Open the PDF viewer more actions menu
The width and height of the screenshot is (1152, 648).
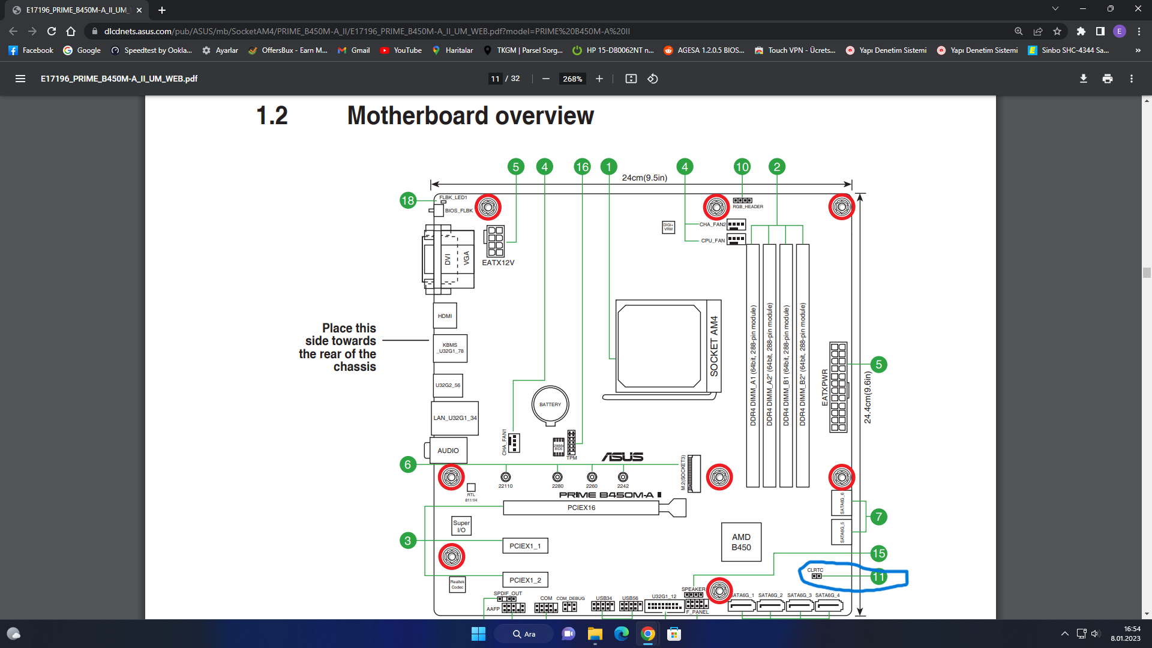coord(1132,79)
